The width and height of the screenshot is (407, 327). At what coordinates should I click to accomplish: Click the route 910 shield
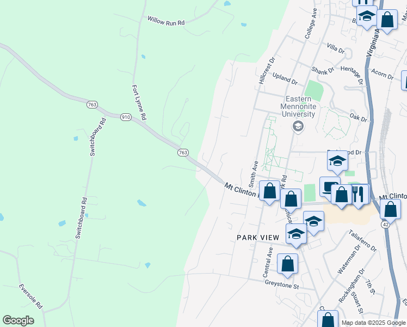pyautogui.click(x=126, y=117)
